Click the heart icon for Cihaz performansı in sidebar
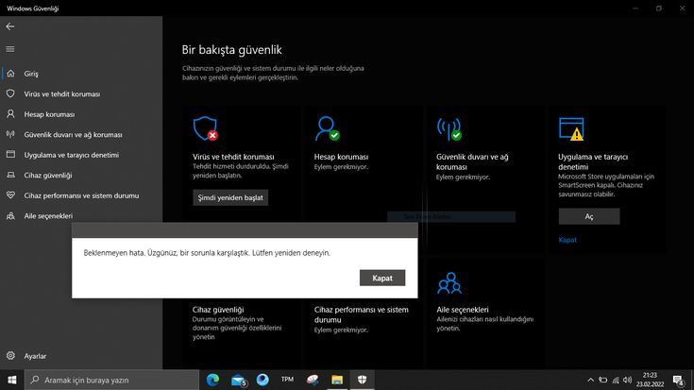 tap(10, 195)
